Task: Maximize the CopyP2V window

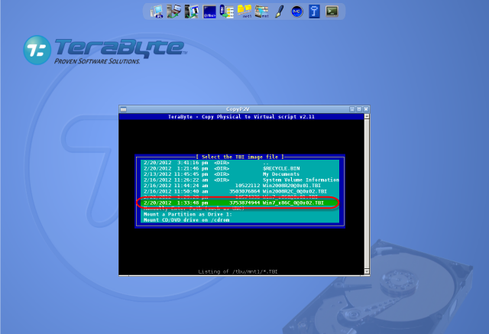Action: click(x=359, y=109)
